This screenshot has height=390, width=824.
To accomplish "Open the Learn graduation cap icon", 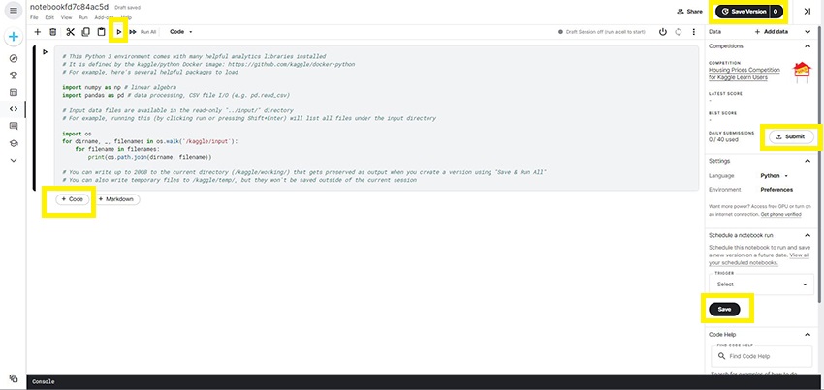I will (x=14, y=143).
